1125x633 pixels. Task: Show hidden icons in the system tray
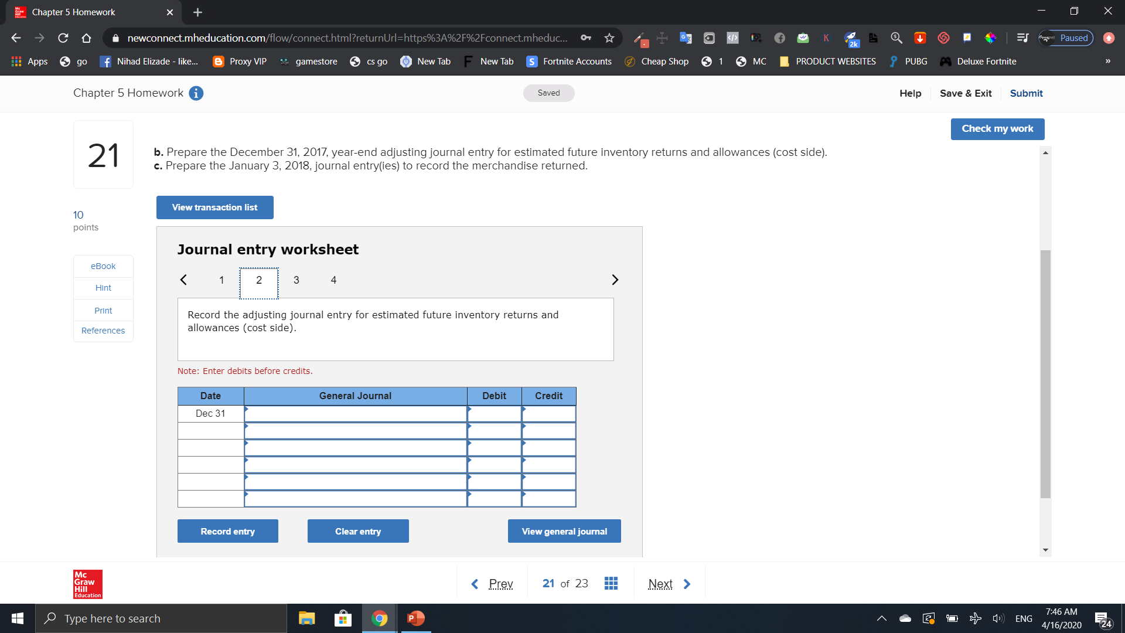881,618
